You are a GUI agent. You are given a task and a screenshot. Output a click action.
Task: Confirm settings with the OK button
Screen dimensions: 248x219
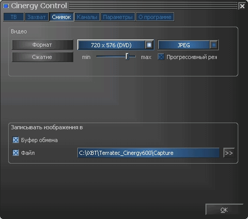(x=224, y=210)
